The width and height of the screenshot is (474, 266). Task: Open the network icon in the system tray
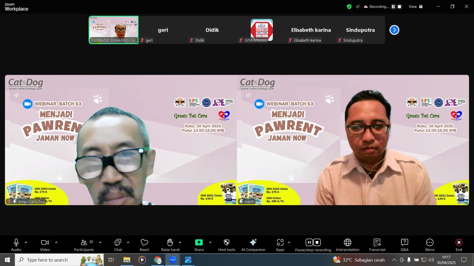click(424, 260)
